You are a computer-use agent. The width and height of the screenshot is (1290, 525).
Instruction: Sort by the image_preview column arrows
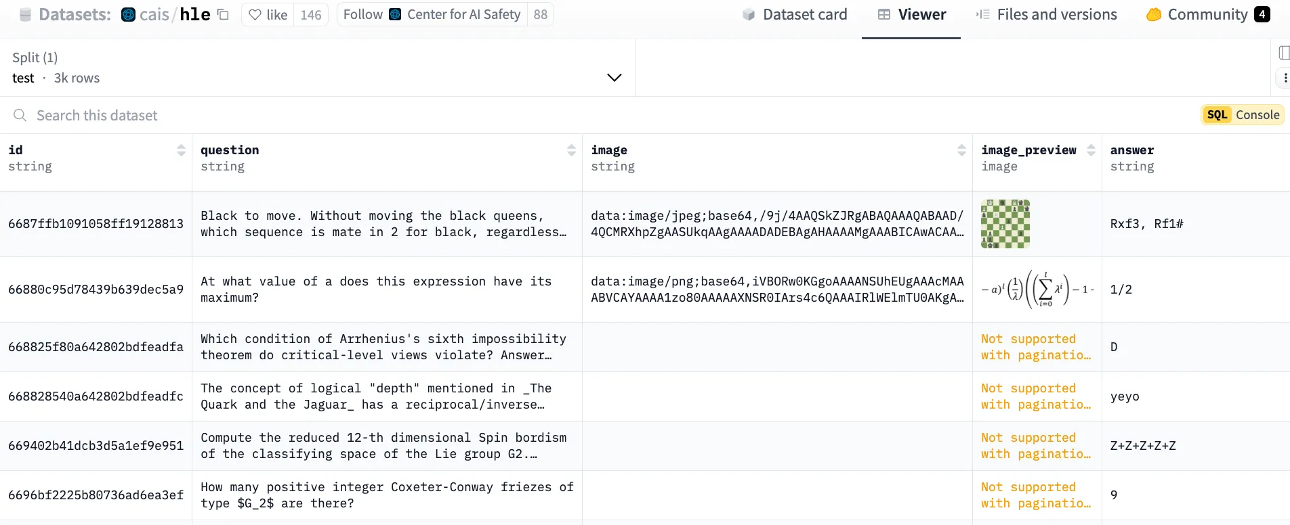(x=1091, y=150)
